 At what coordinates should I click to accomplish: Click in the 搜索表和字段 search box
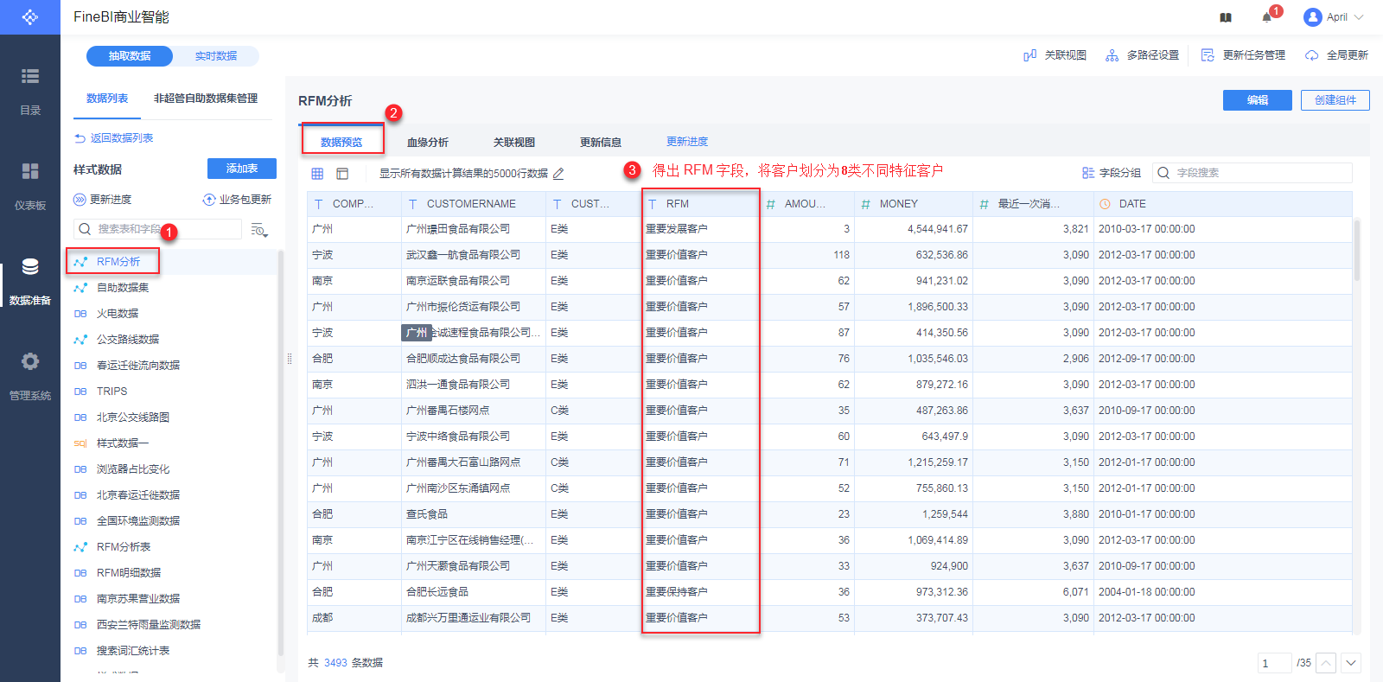pyautogui.click(x=158, y=229)
